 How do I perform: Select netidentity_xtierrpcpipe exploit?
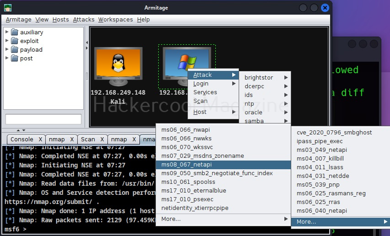click(x=223, y=208)
